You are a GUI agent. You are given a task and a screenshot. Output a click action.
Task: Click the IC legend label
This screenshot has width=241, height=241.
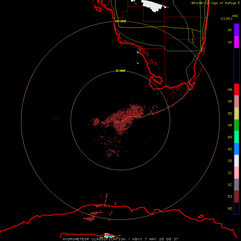[230, 173]
